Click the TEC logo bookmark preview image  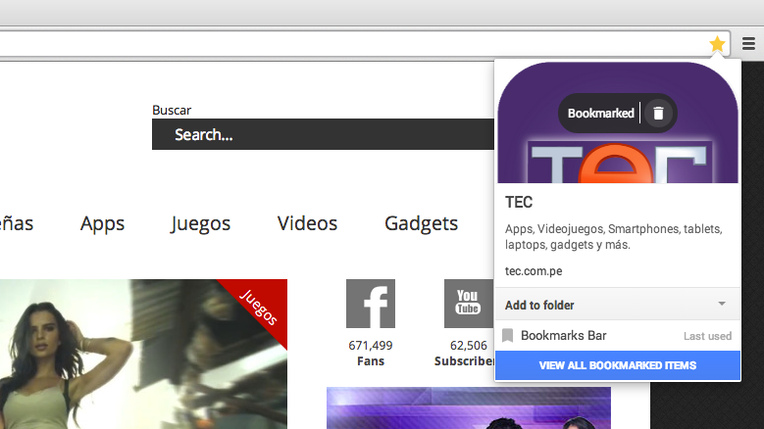point(618,122)
